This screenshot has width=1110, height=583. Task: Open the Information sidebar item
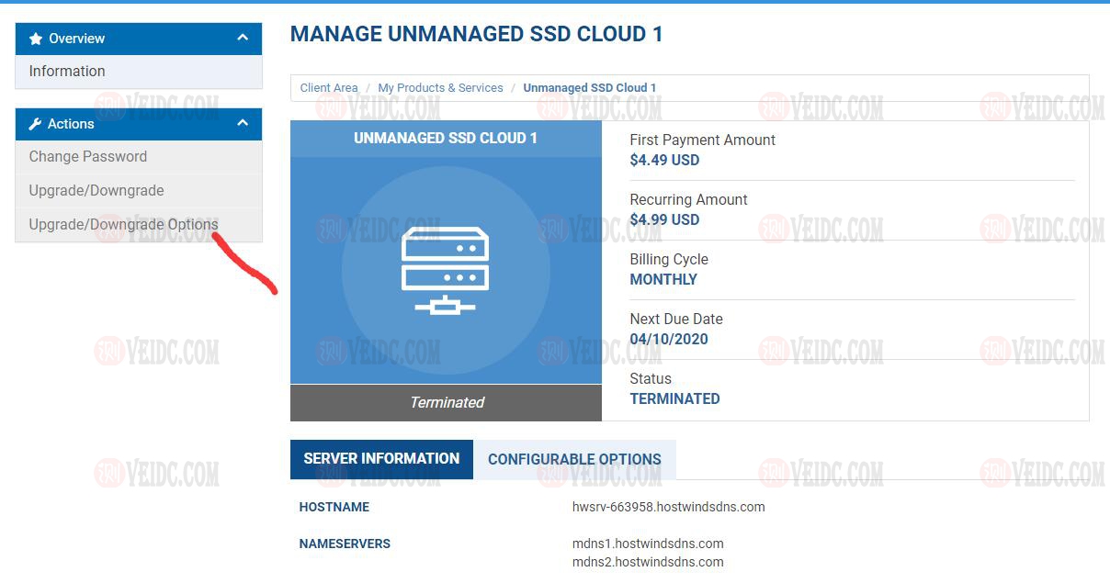pyautogui.click(x=67, y=71)
